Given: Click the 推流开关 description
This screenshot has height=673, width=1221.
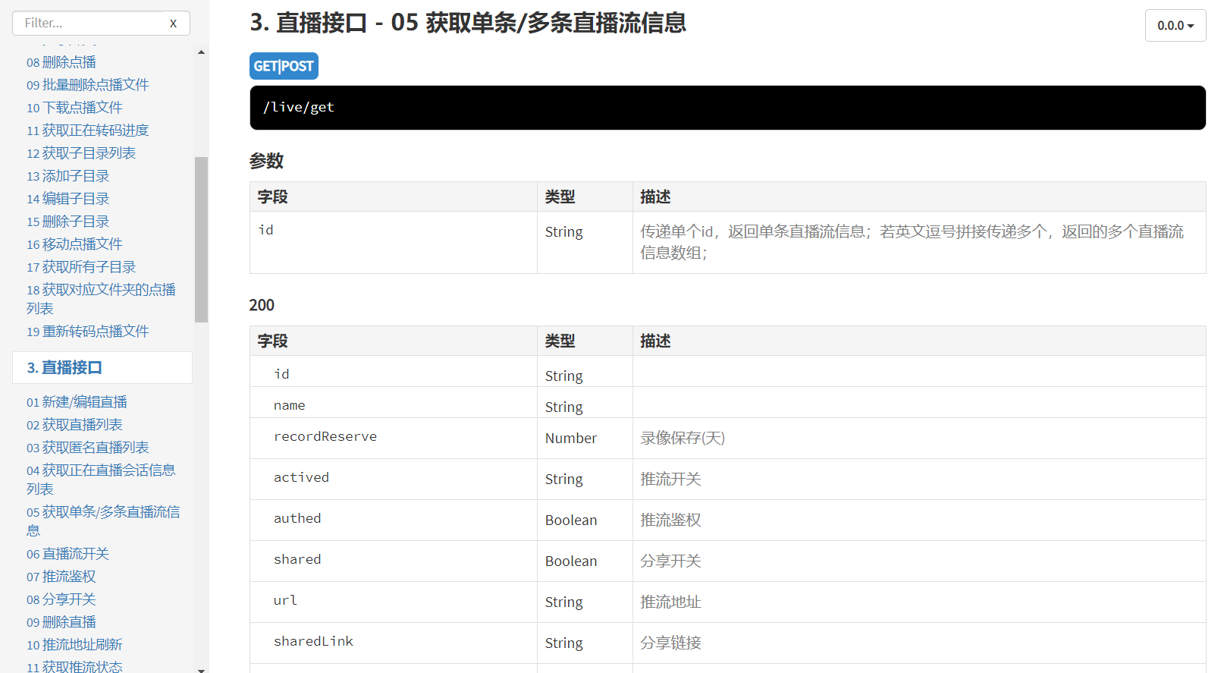Looking at the screenshot, I should [670, 480].
